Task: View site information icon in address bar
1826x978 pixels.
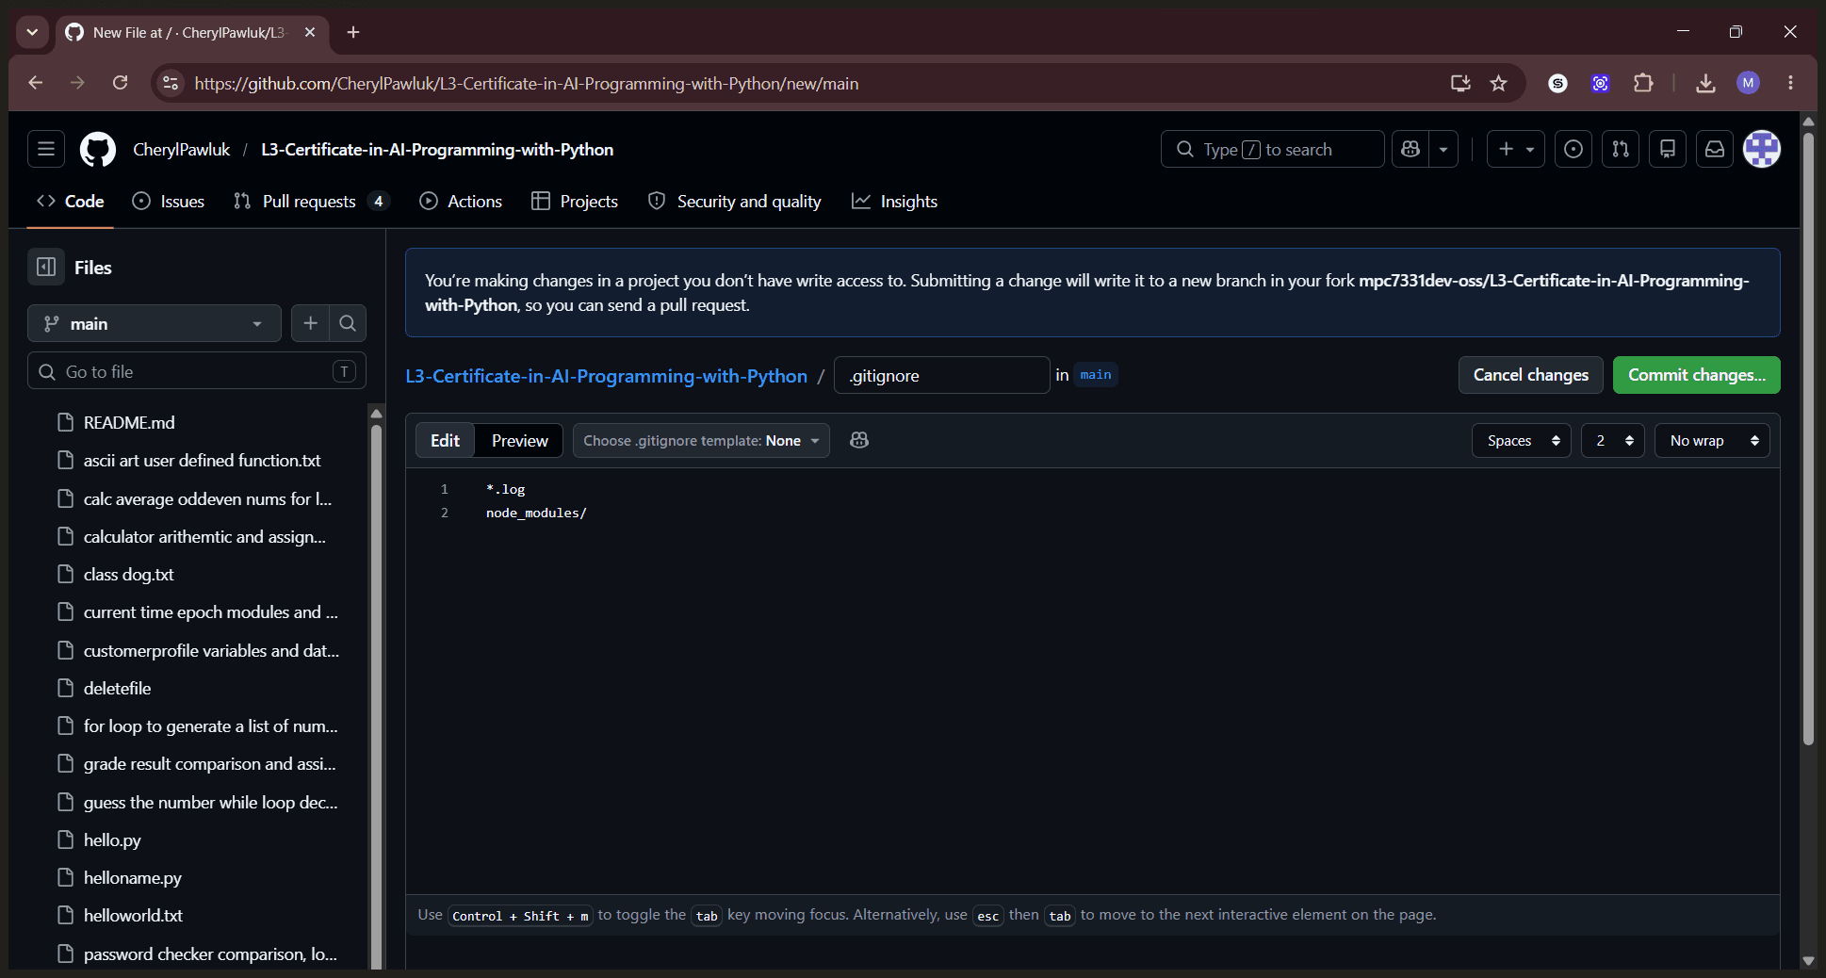Action: coord(171,83)
